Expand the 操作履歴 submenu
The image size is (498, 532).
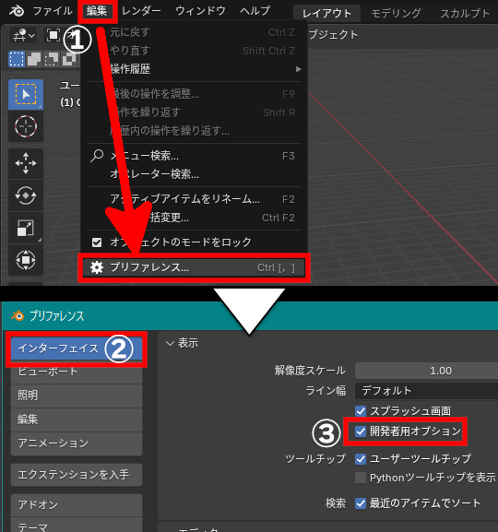(195, 69)
